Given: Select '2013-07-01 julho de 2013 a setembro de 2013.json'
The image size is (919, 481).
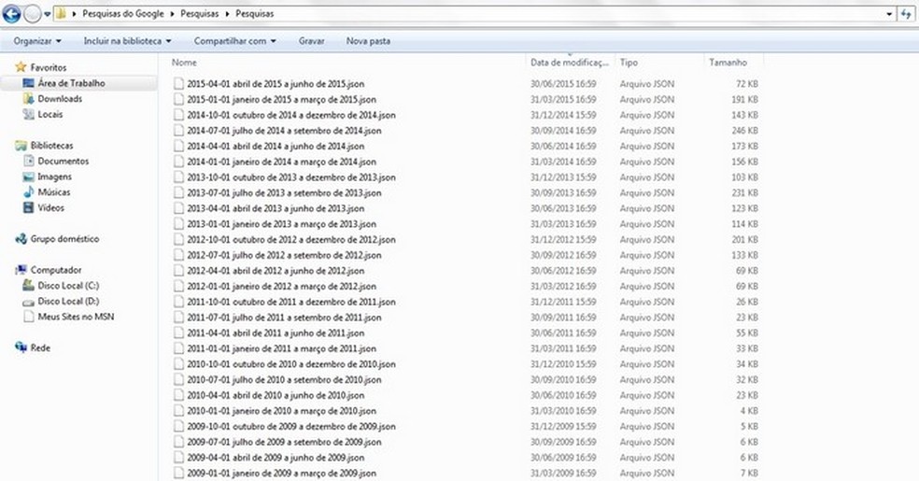Looking at the screenshot, I should point(284,192).
